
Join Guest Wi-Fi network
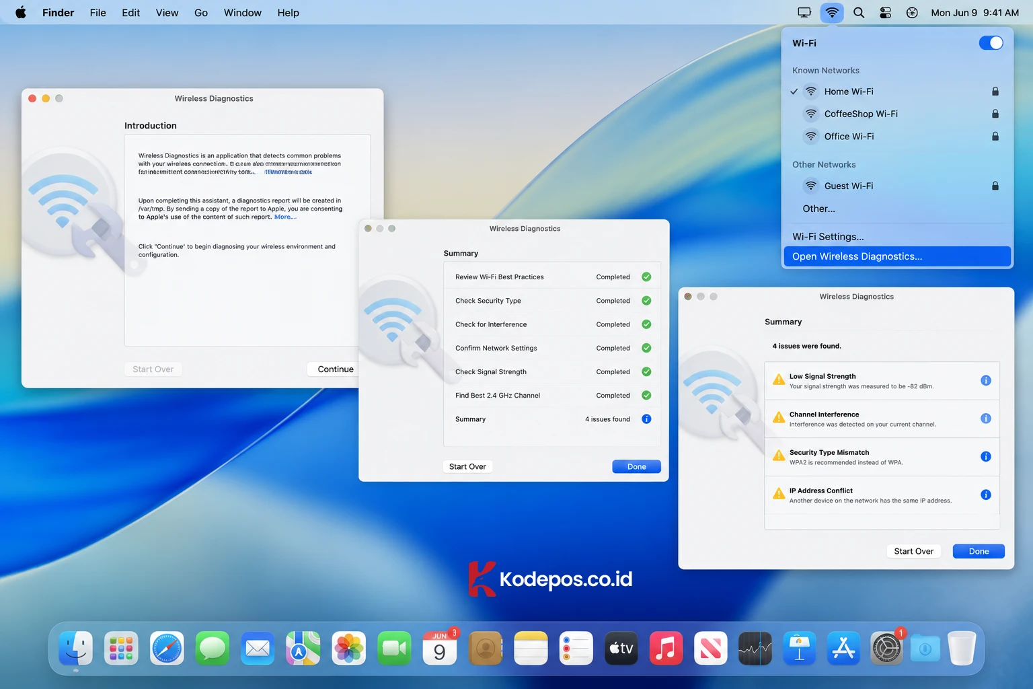pyautogui.click(x=897, y=186)
